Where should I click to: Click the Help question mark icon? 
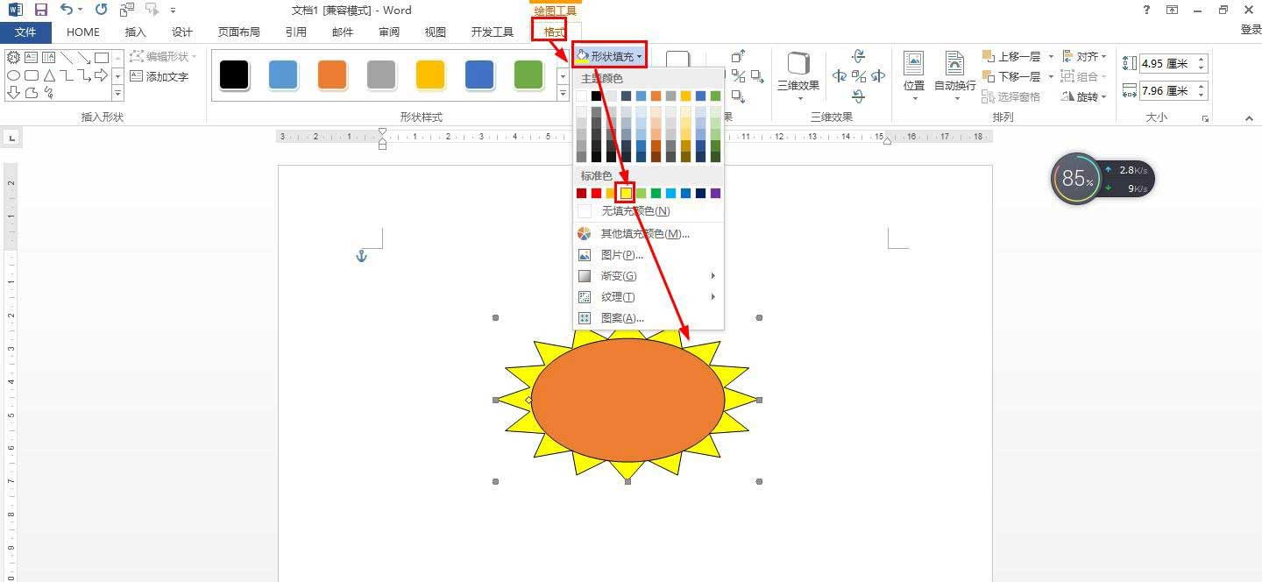pos(1147,10)
